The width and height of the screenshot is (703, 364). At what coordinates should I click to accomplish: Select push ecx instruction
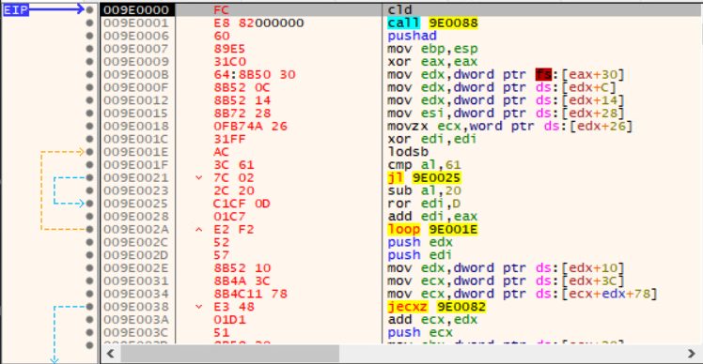pyautogui.click(x=420, y=332)
